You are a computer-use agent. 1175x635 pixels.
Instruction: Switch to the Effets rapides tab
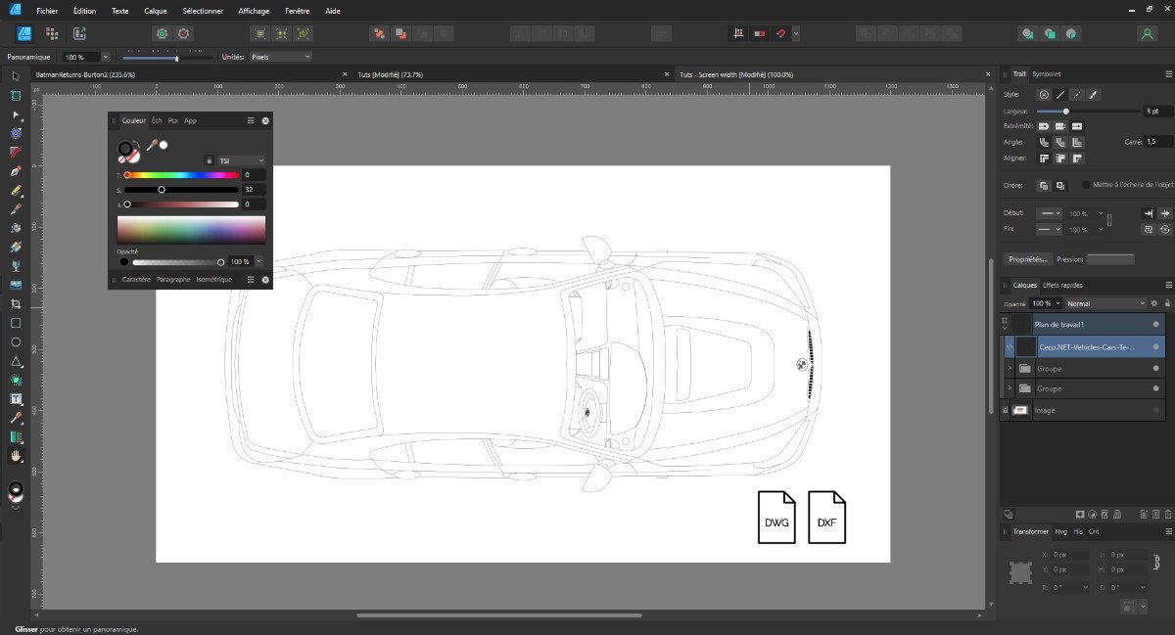(x=1062, y=286)
